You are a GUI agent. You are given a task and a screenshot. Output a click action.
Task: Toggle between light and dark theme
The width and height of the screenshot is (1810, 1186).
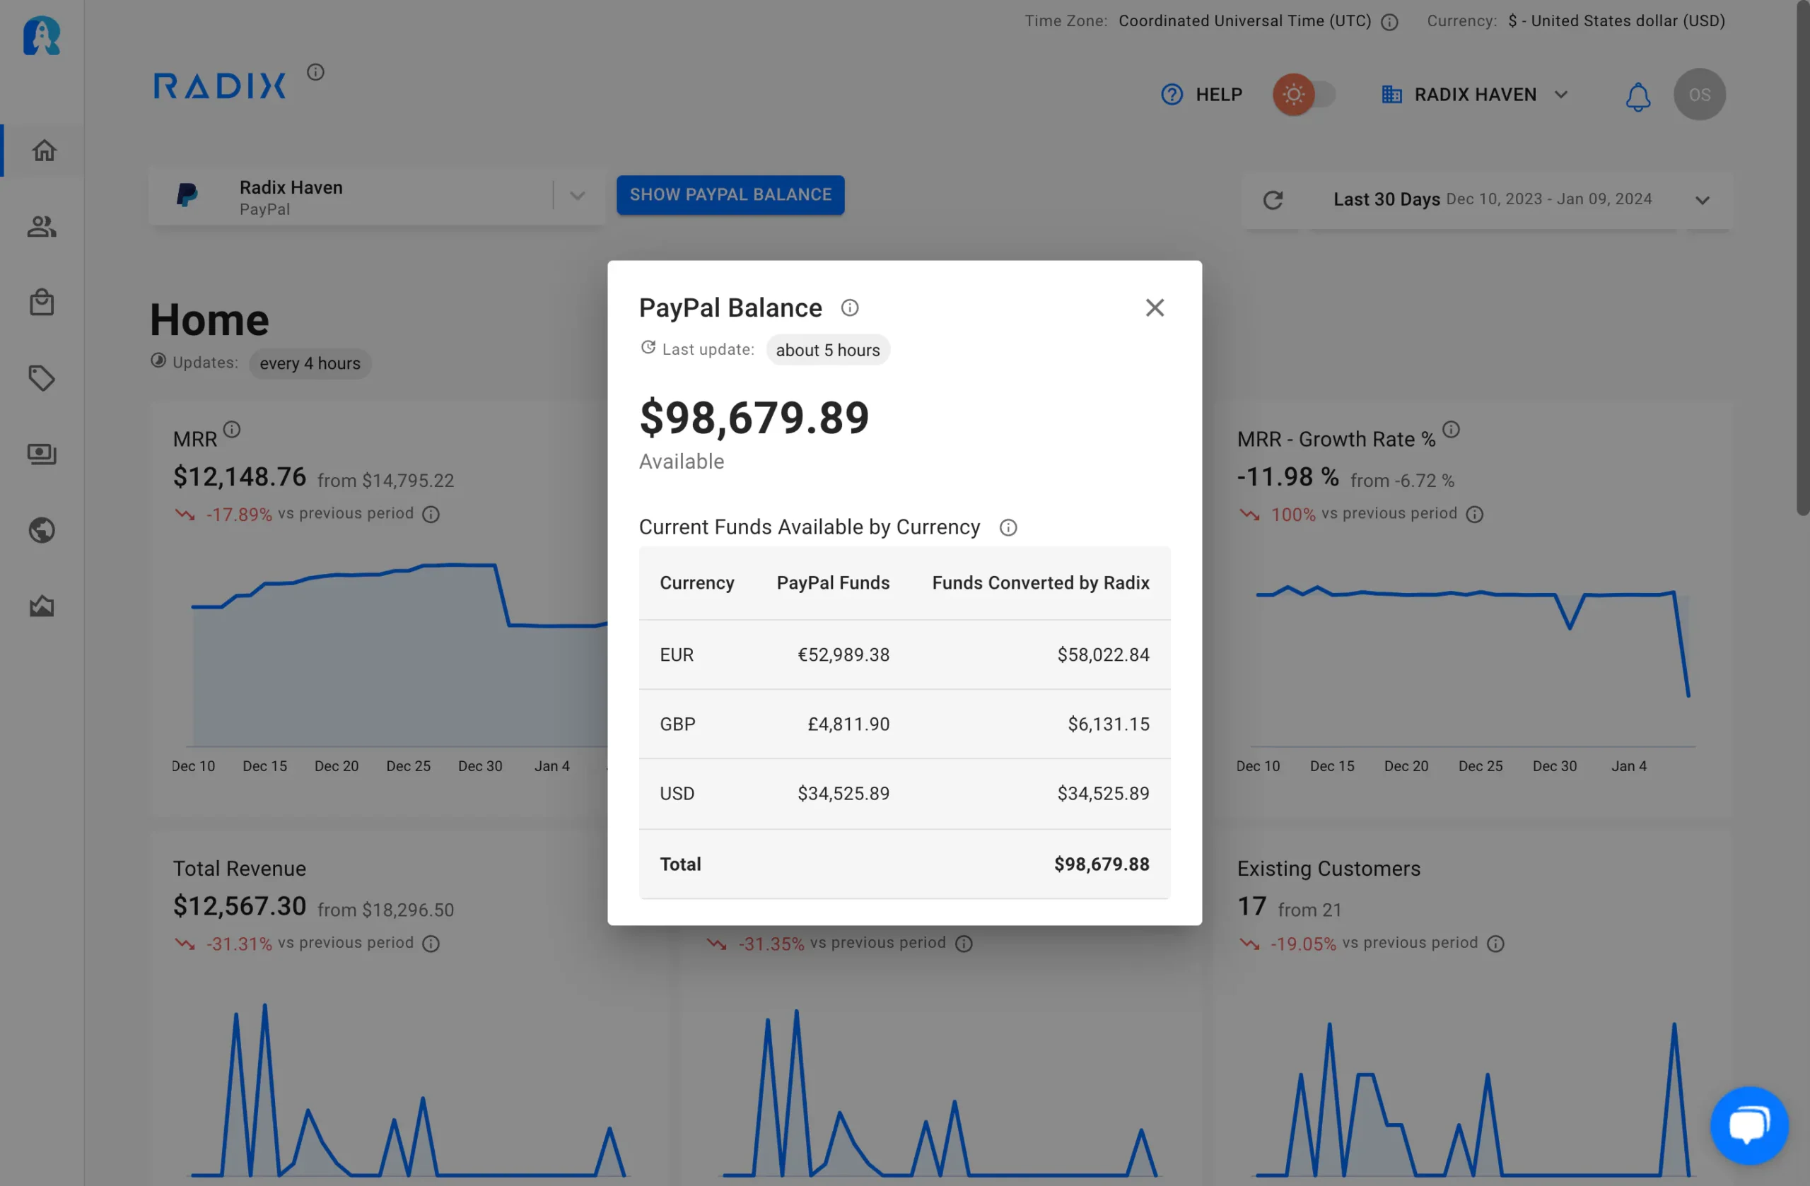pyautogui.click(x=1305, y=94)
